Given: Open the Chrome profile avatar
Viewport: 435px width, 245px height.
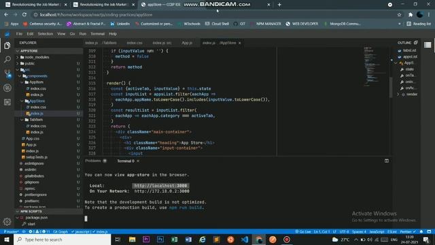Looking at the screenshot, I should [420, 14].
